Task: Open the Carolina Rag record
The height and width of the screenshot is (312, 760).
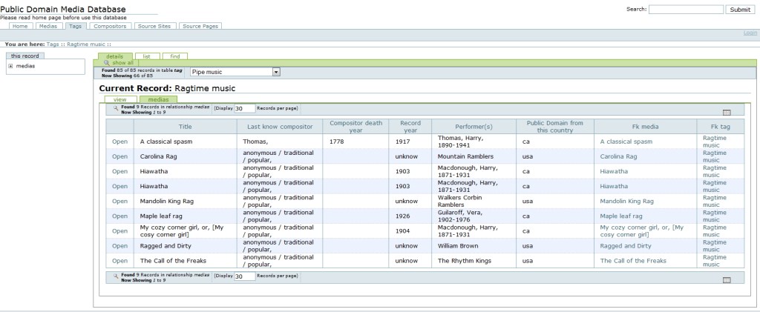Action: [119, 156]
